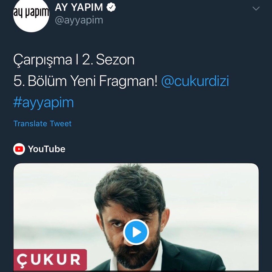This screenshot has height=272, width=272.
Task: Select the '5. Bölüm' text in the tweet
Action: click(40, 81)
